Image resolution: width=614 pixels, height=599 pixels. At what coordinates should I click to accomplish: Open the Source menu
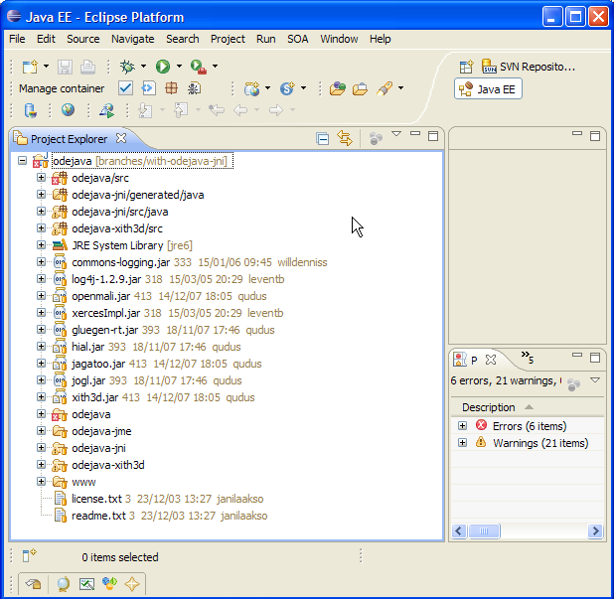click(83, 39)
